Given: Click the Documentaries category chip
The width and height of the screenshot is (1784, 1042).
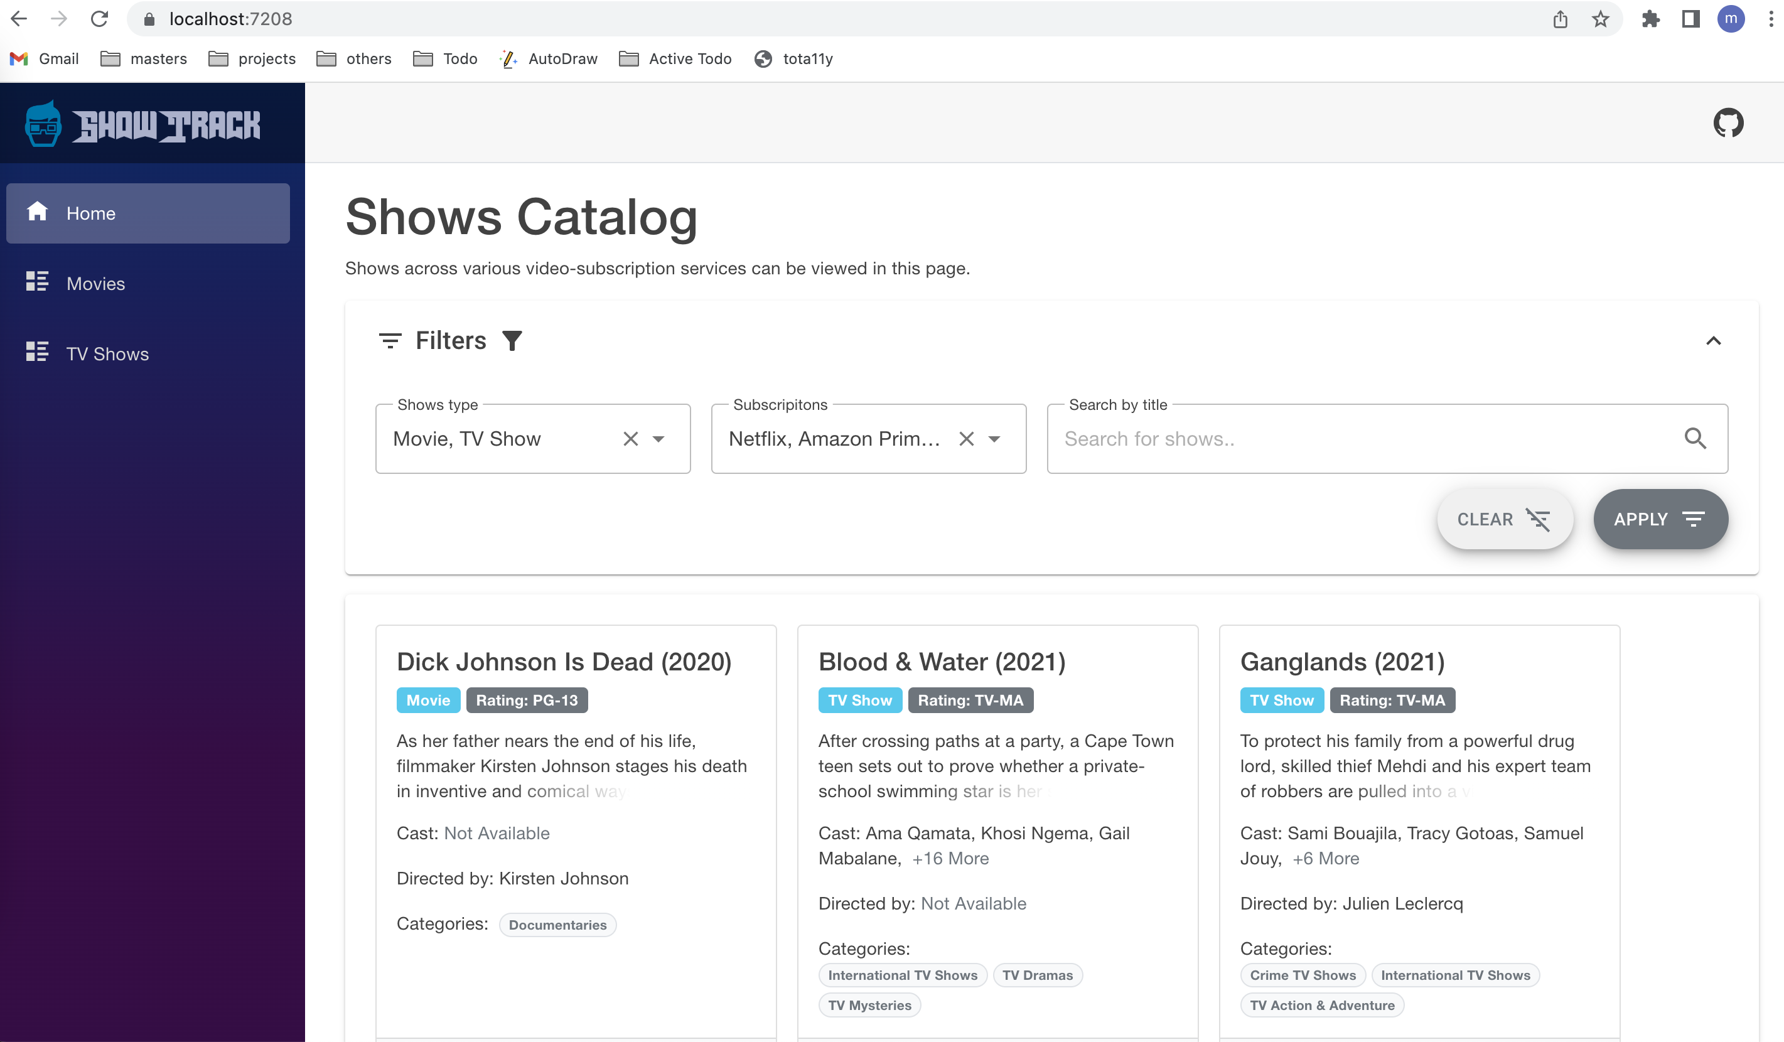Looking at the screenshot, I should click(x=558, y=925).
